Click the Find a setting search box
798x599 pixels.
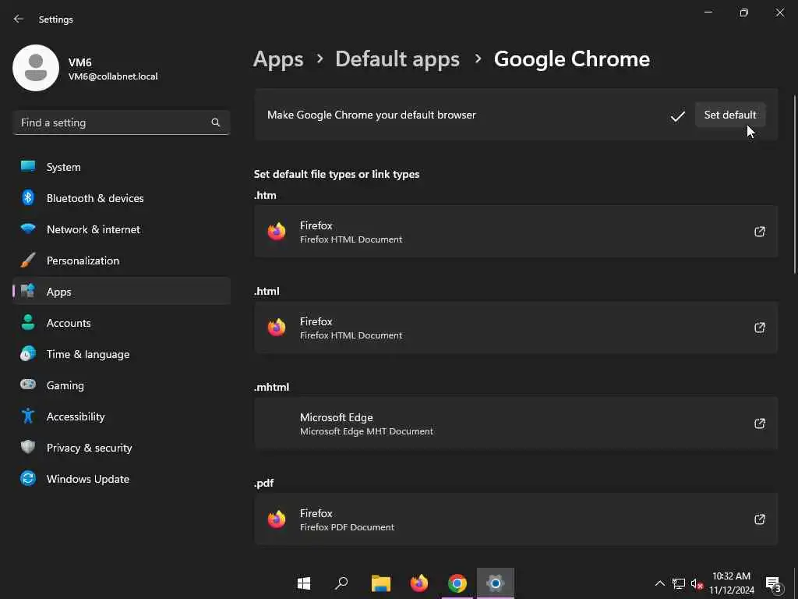(x=113, y=122)
